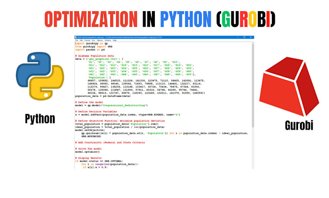The width and height of the screenshot is (329, 198).
Task: Open the Edit menu in IDLE
Action: [81, 40]
